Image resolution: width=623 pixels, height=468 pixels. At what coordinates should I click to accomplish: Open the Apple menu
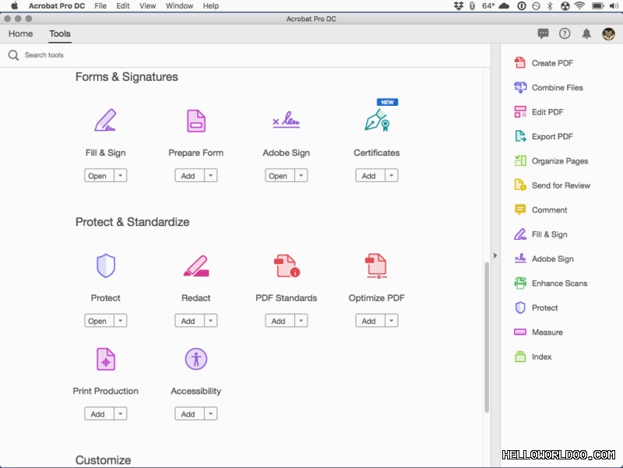pyautogui.click(x=14, y=6)
